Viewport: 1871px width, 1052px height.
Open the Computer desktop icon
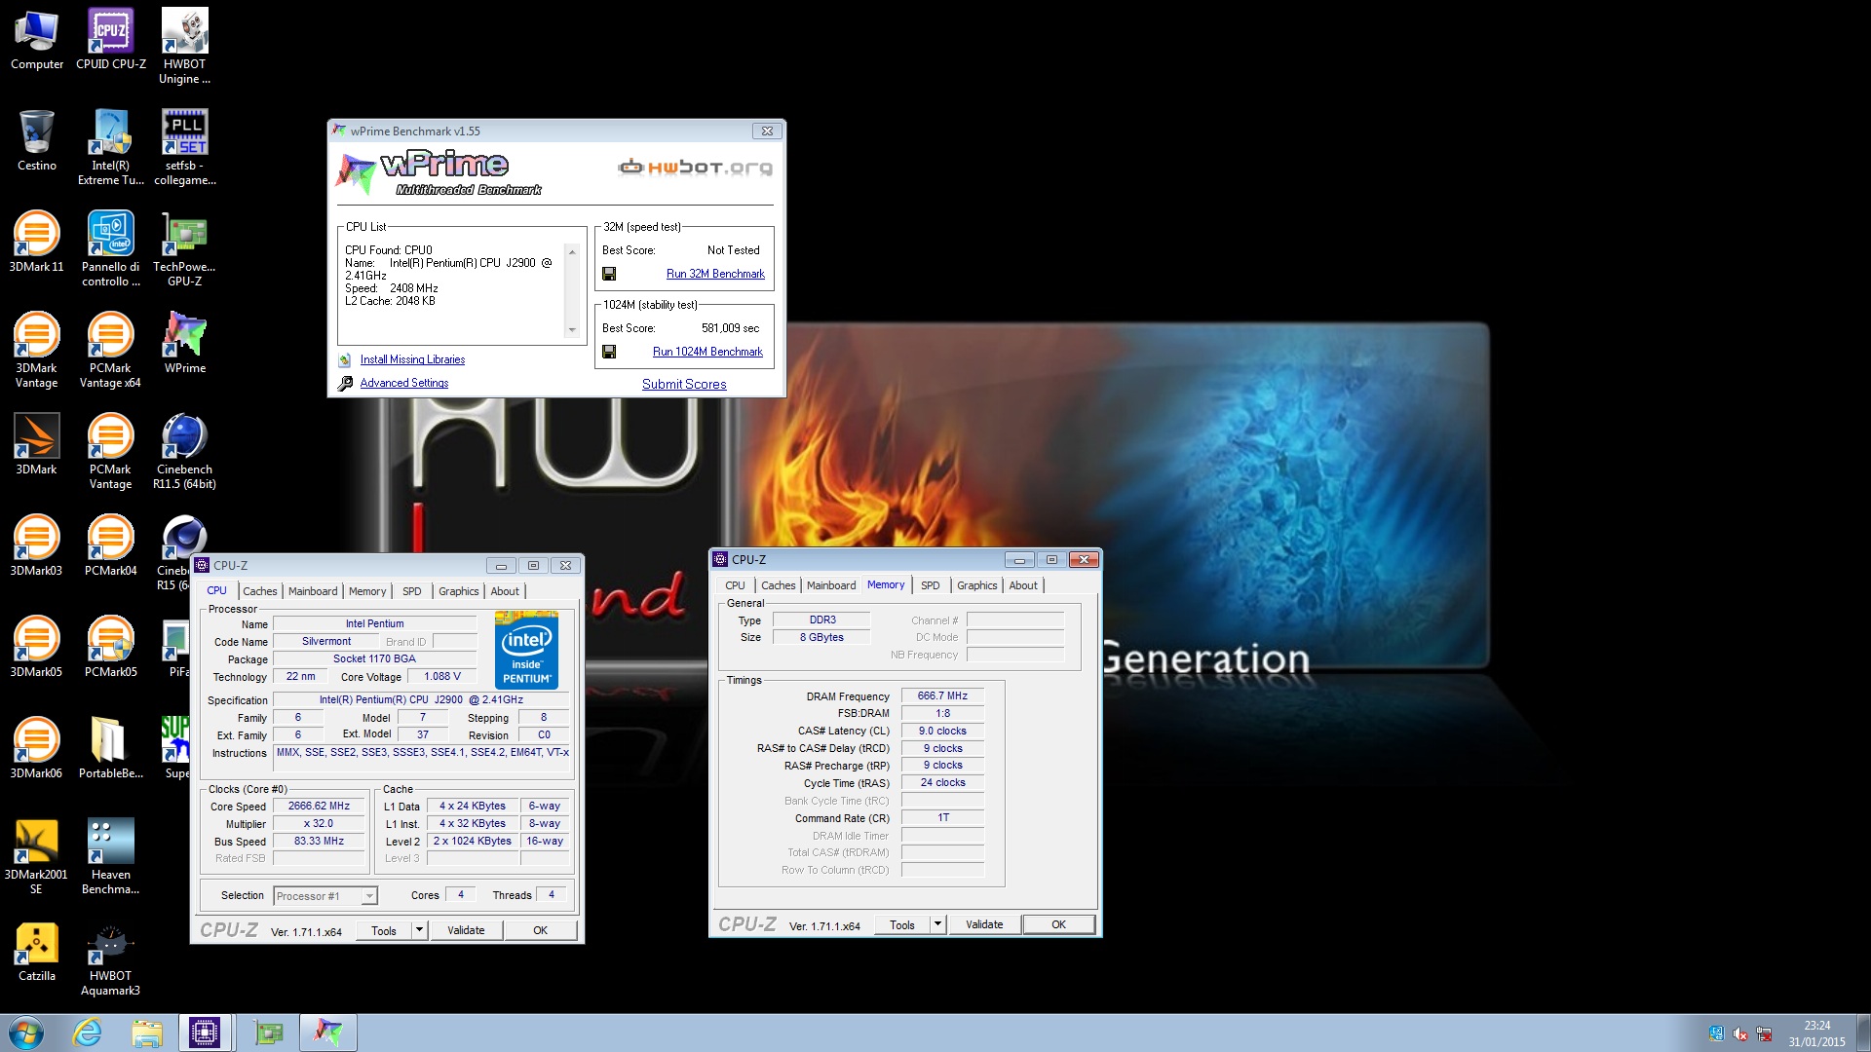(x=37, y=39)
